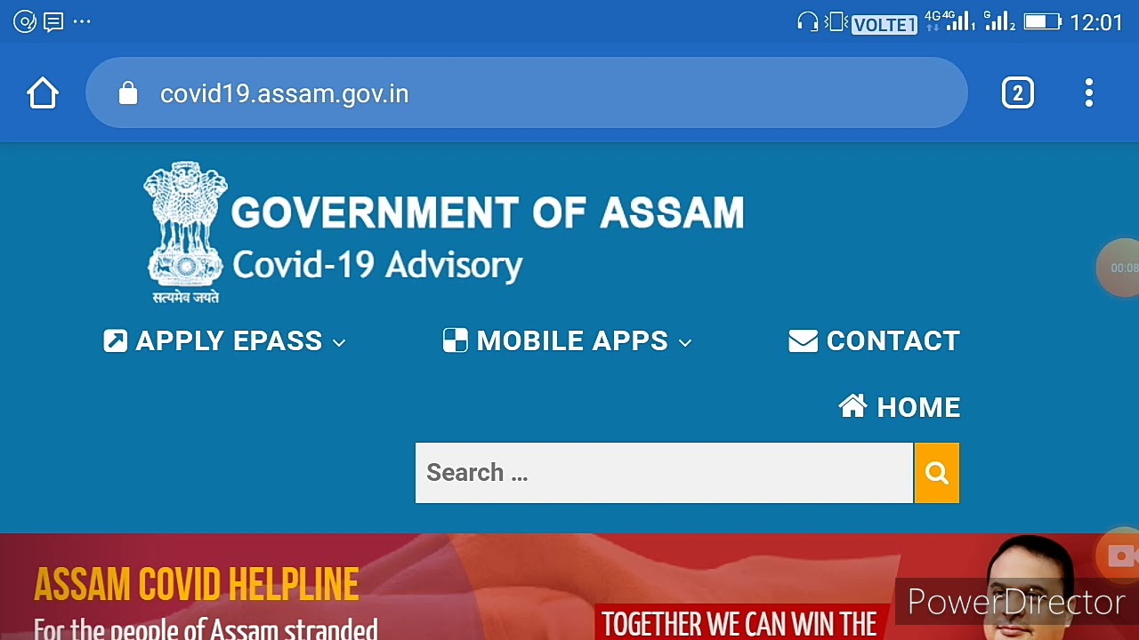Image resolution: width=1139 pixels, height=640 pixels.
Task: Tap the screen recorder camera bubble
Action: (1119, 556)
